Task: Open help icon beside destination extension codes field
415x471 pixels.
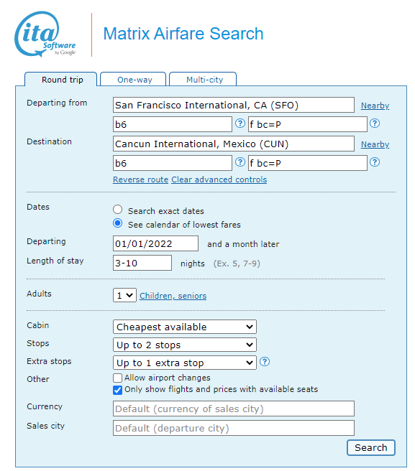Action: pos(375,162)
